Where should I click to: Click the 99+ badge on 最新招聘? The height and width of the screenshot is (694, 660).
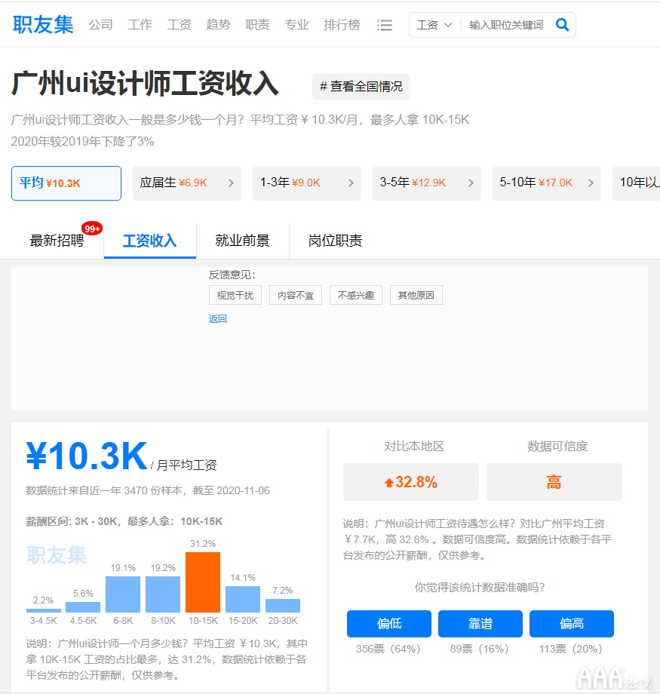92,229
